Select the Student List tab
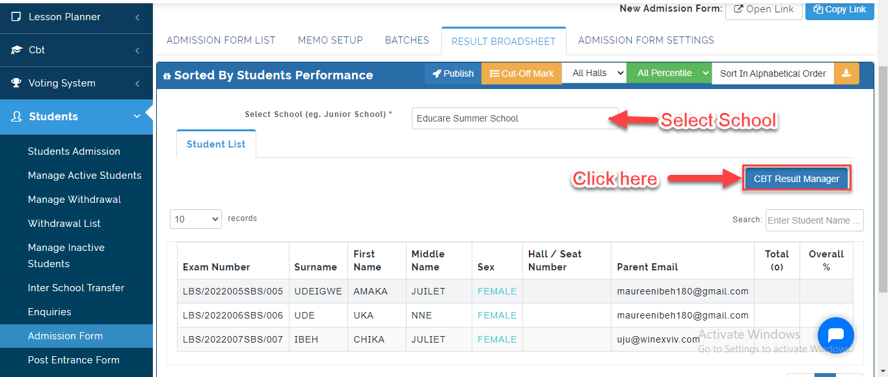The width and height of the screenshot is (888, 377). click(216, 144)
